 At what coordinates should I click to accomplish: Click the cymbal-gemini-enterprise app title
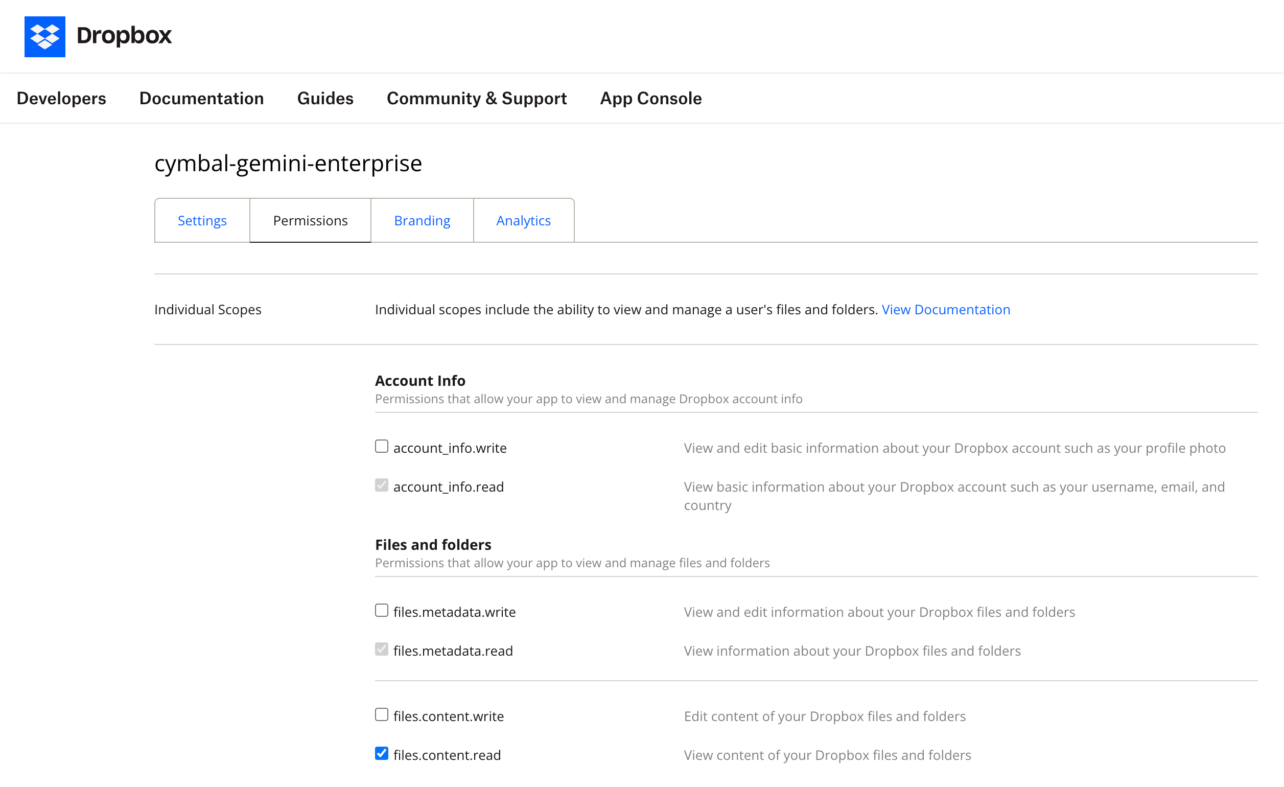(x=288, y=163)
